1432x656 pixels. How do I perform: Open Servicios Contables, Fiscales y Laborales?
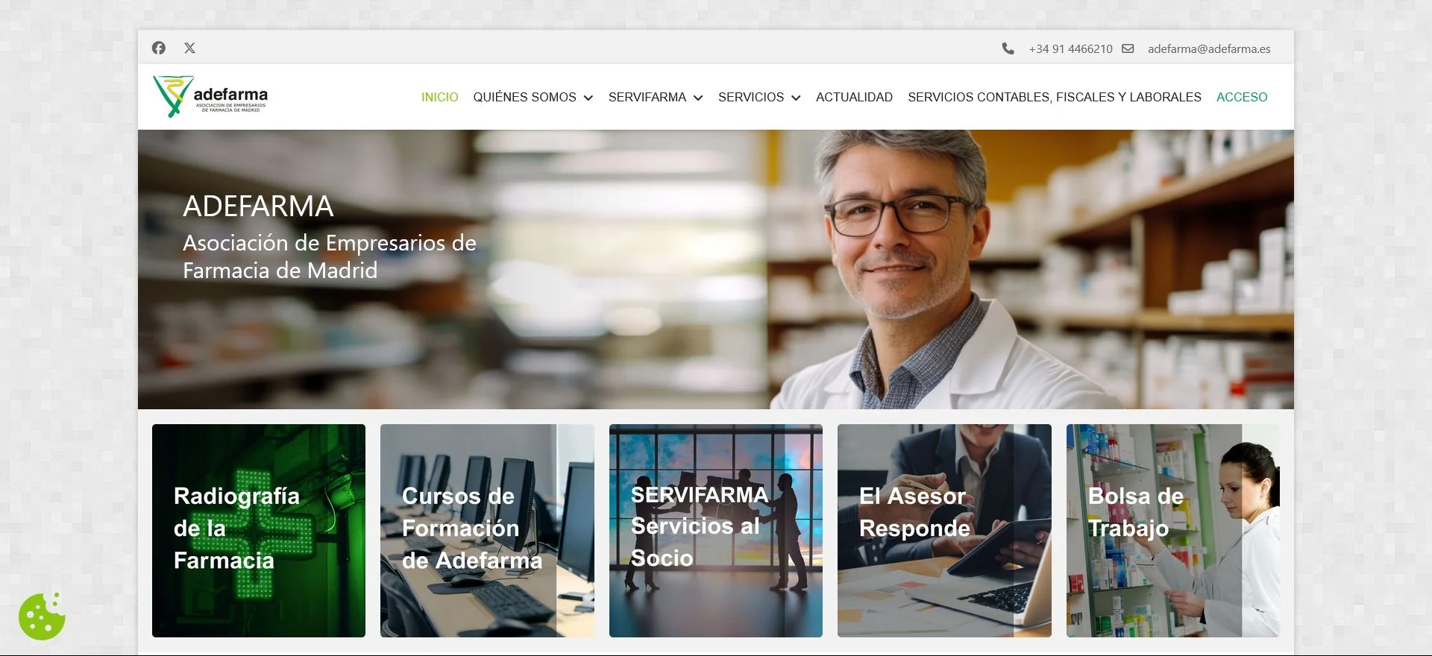(1055, 97)
